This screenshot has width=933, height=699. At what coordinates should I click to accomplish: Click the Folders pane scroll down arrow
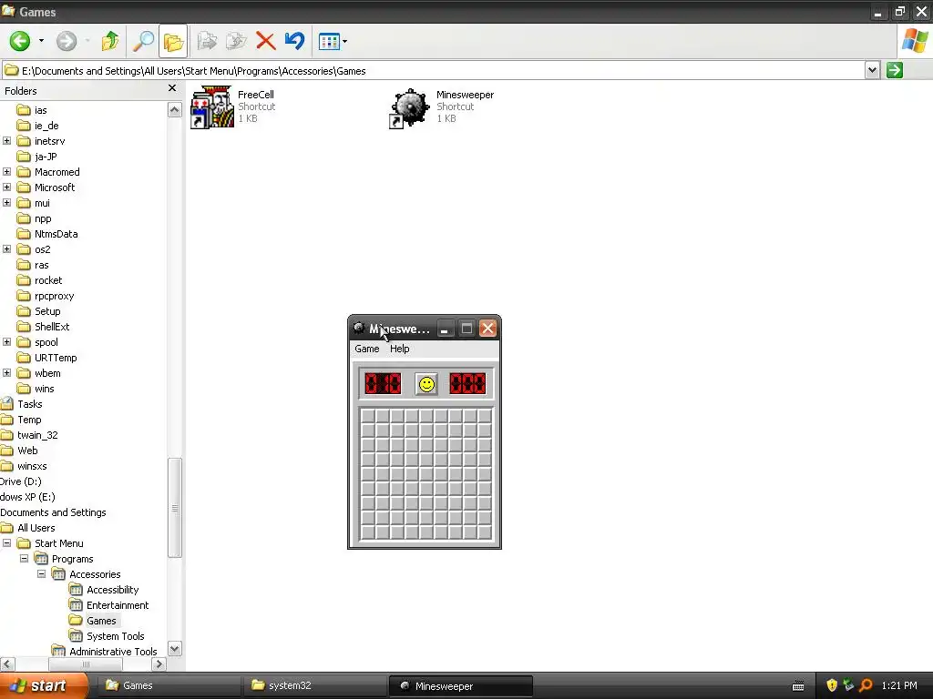coord(174,648)
